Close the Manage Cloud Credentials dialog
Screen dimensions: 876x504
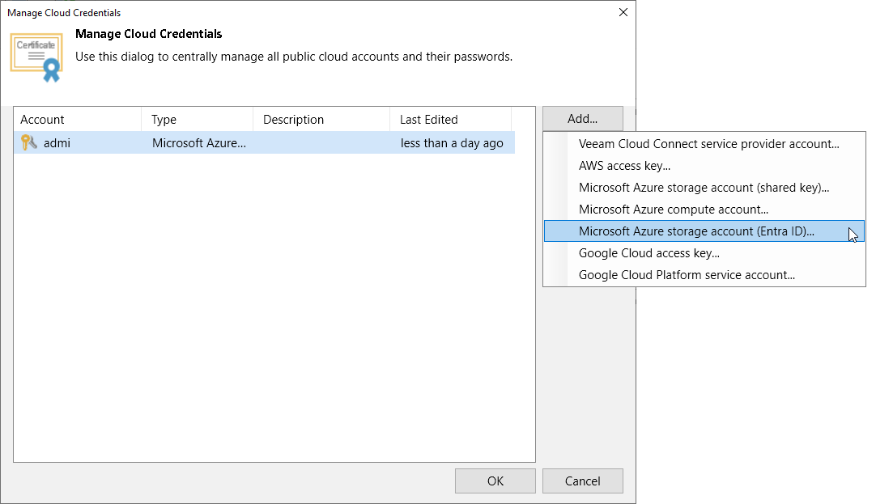623,12
